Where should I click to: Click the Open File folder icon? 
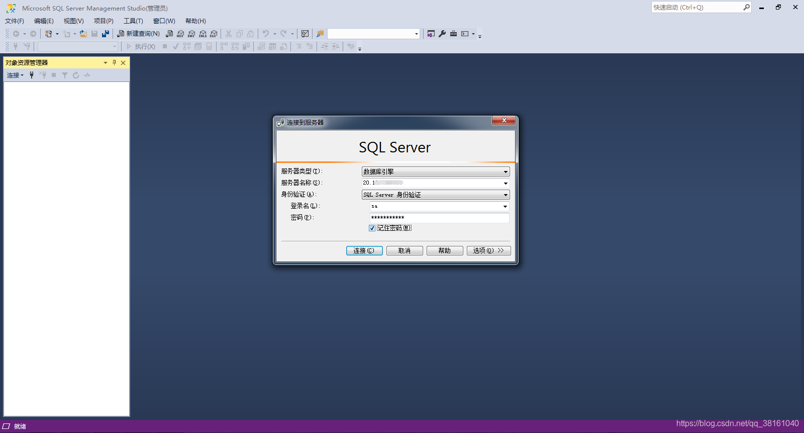click(x=83, y=34)
